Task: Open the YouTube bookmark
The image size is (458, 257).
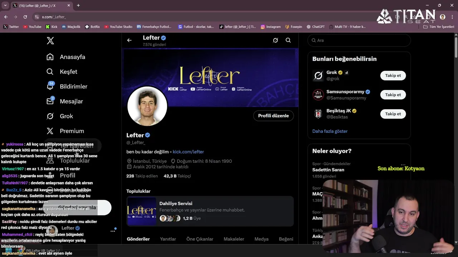Action: coord(32,27)
